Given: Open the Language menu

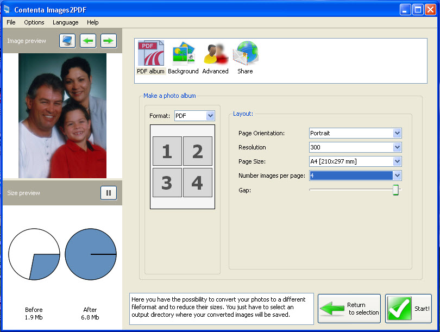Looking at the screenshot, I should click(x=65, y=22).
